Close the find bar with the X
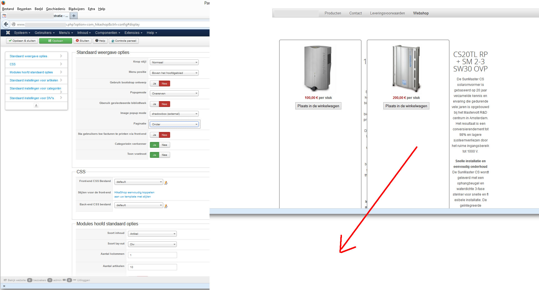 tap(4, 286)
